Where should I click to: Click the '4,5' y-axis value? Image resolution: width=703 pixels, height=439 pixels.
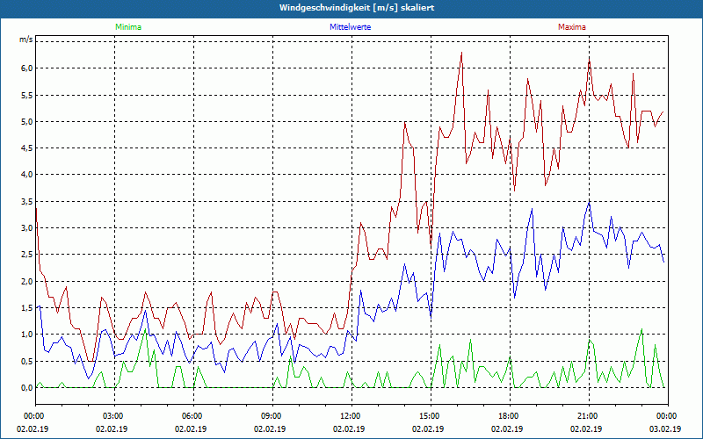pos(26,148)
